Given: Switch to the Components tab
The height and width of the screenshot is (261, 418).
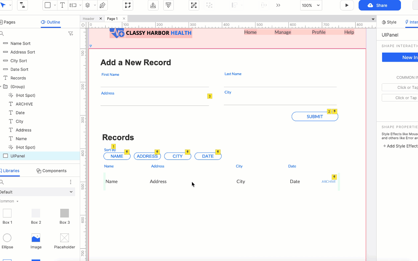Looking at the screenshot, I should (52, 171).
